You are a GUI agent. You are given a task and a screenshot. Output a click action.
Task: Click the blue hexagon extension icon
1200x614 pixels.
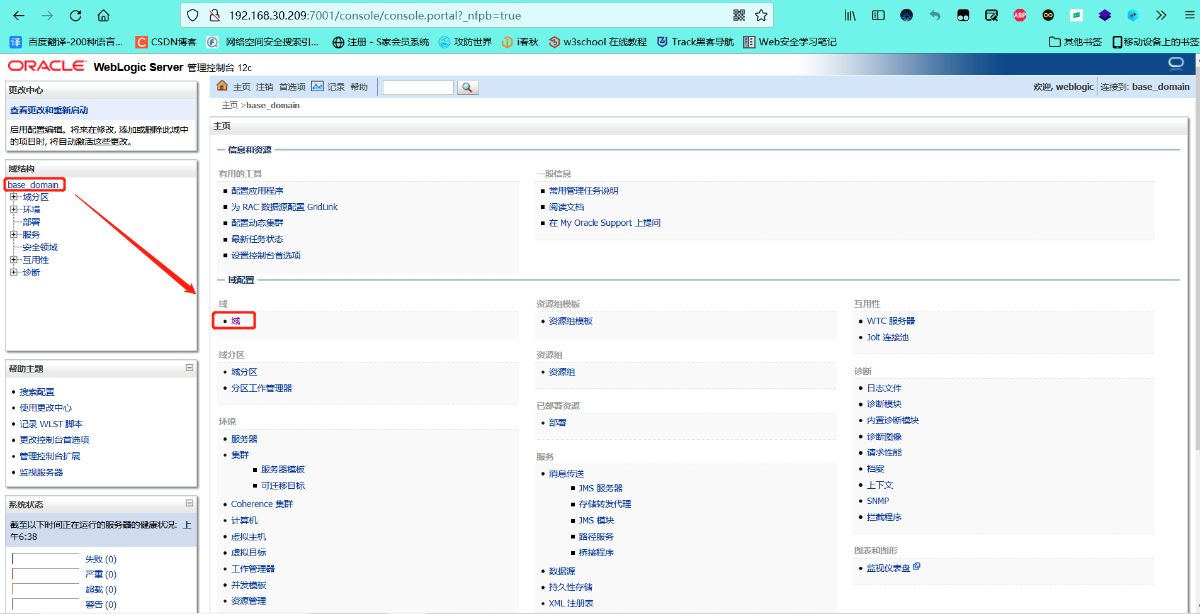(1133, 16)
